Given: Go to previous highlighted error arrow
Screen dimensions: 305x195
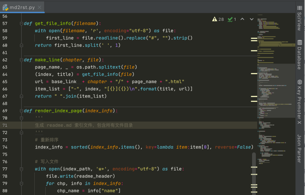Looking at the screenshot, I should pos(242,19).
